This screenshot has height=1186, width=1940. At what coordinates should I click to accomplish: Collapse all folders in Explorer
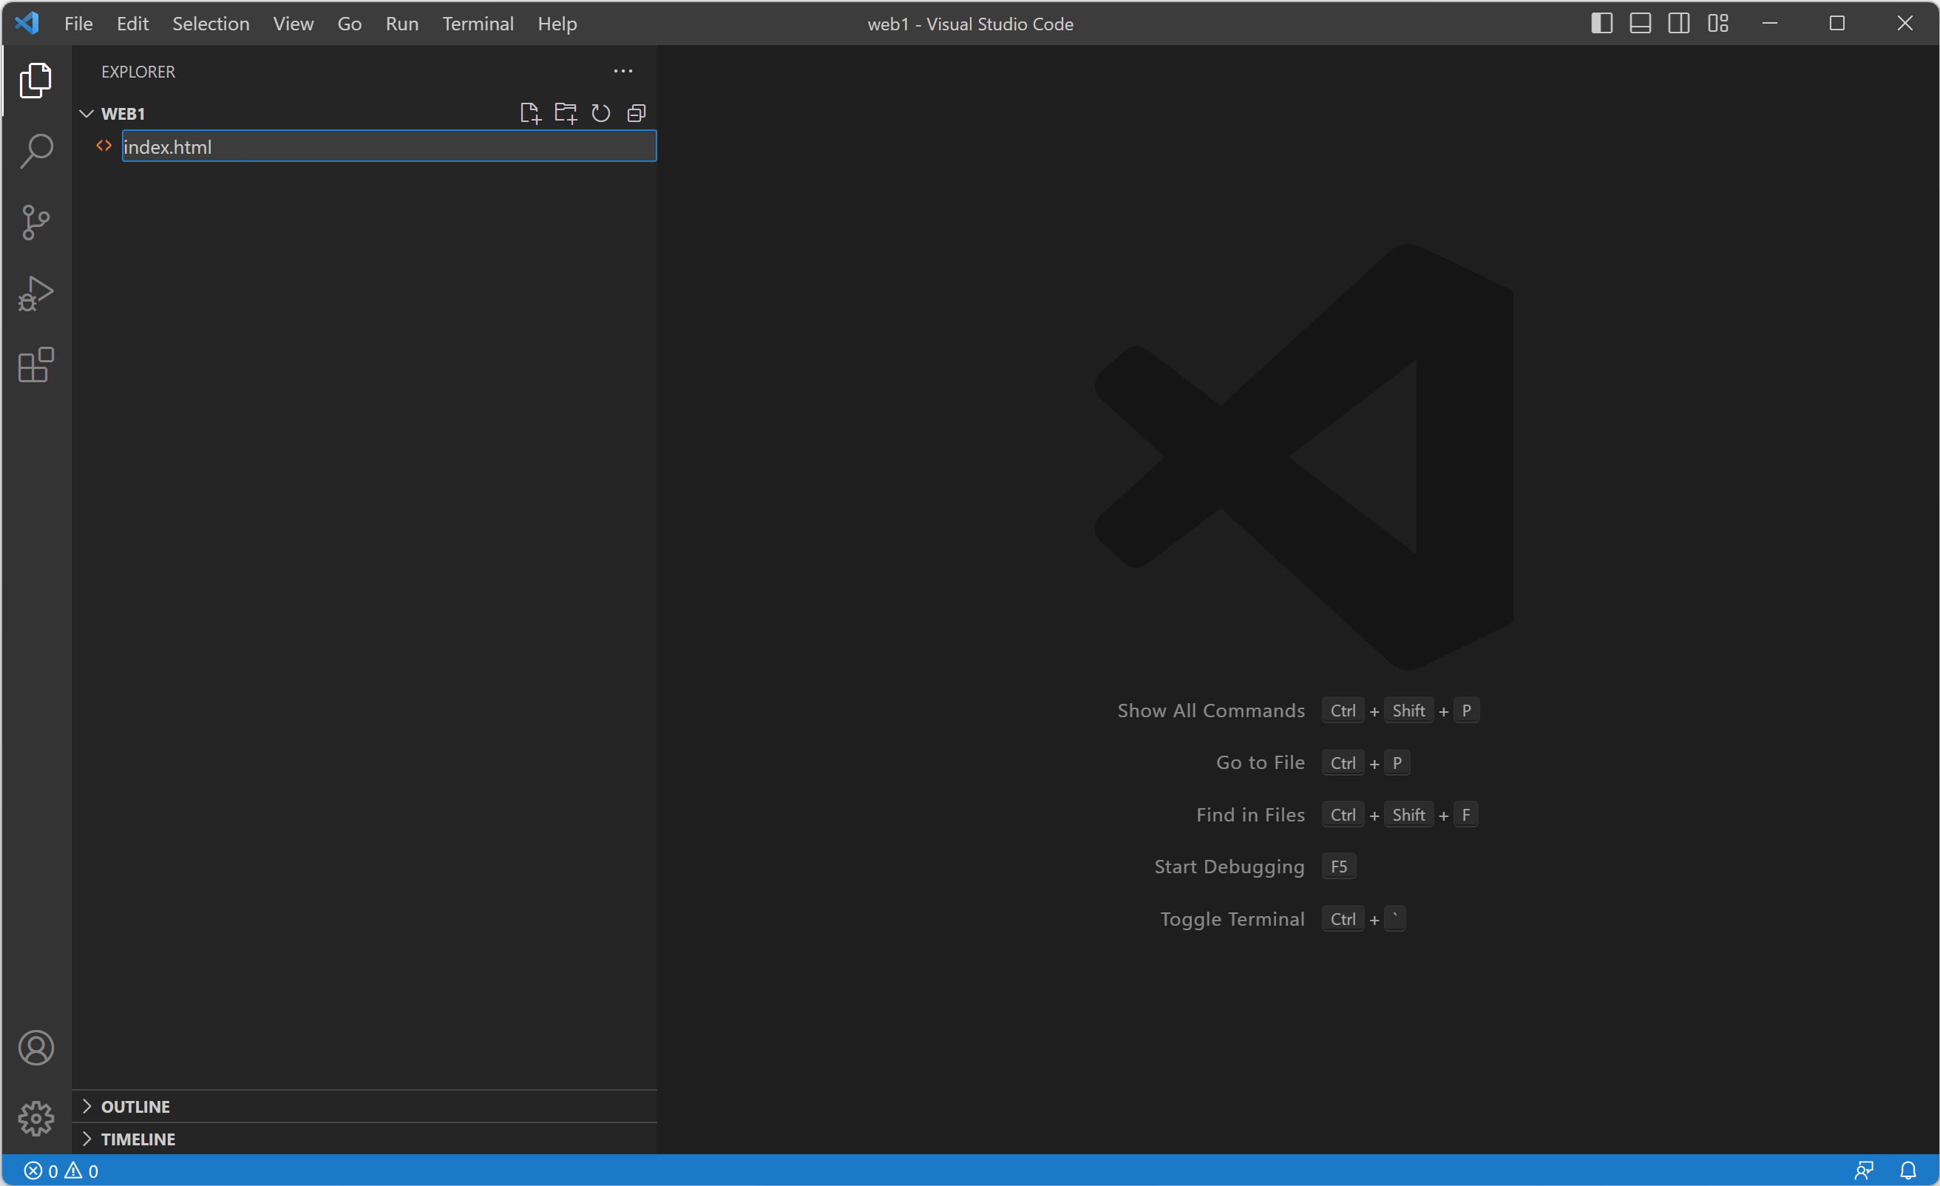636,113
